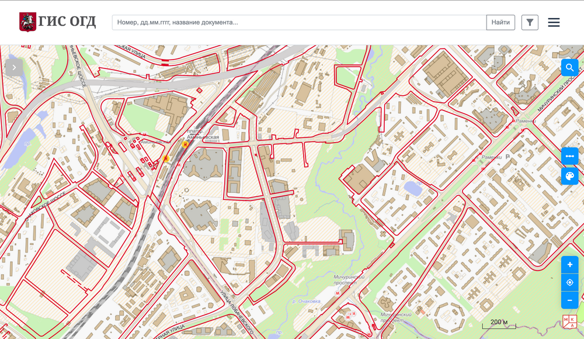Open the filter funnel options
The image size is (584, 339).
tap(530, 22)
